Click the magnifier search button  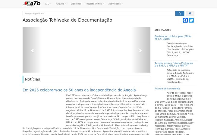pos(180,13)
